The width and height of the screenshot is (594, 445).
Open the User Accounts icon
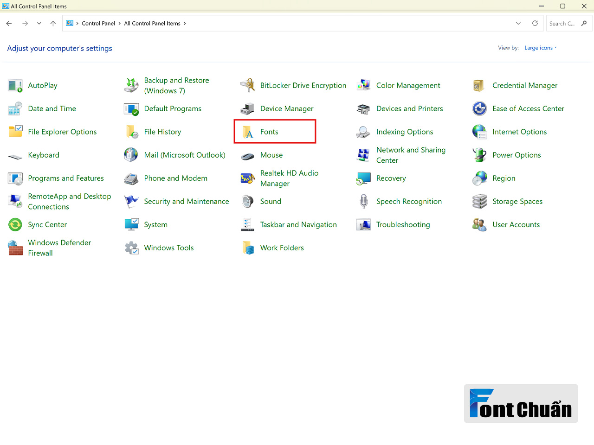[x=479, y=224]
